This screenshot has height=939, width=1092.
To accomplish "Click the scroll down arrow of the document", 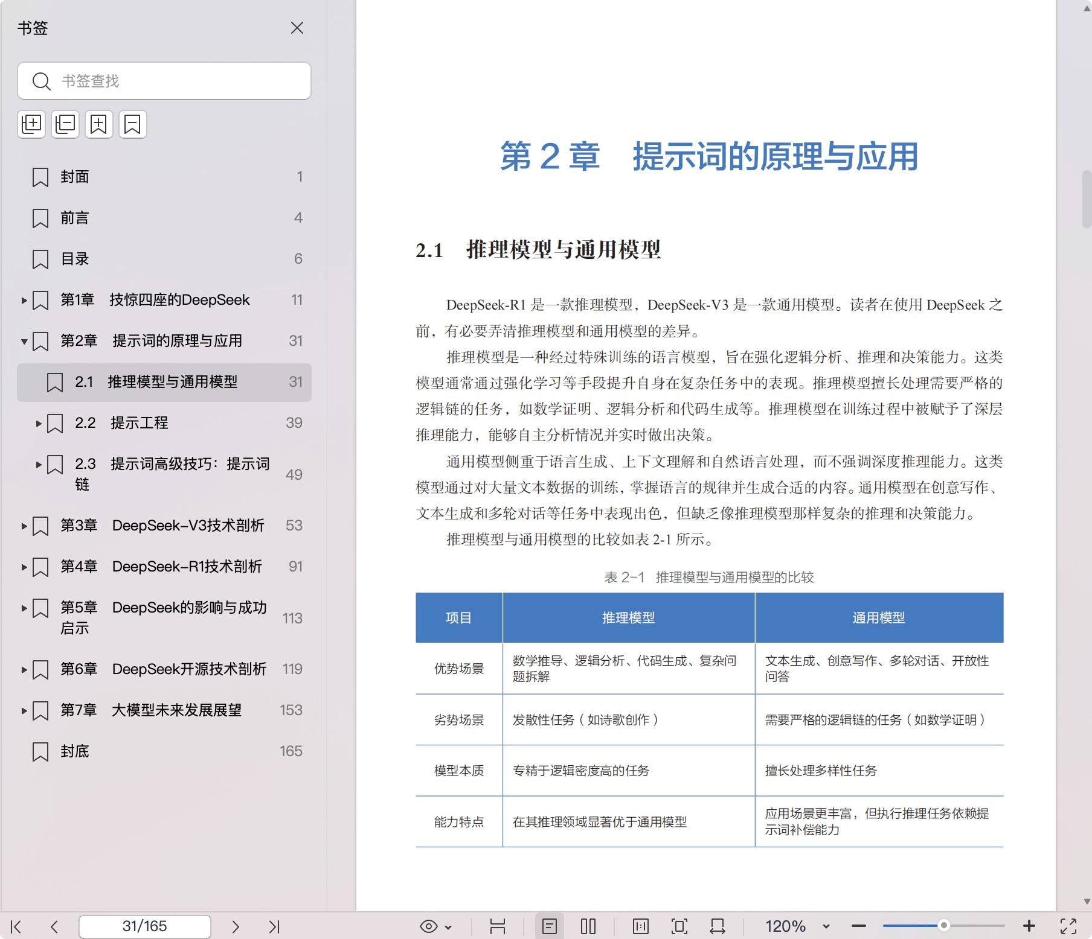I will 1087,902.
